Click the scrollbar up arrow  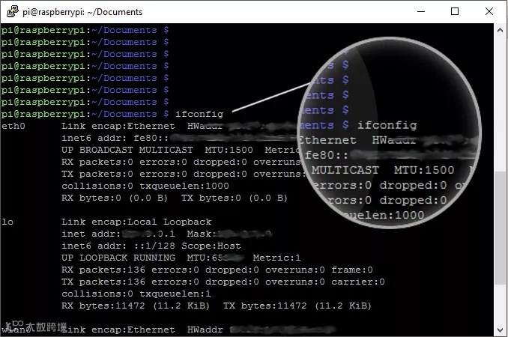500,30
